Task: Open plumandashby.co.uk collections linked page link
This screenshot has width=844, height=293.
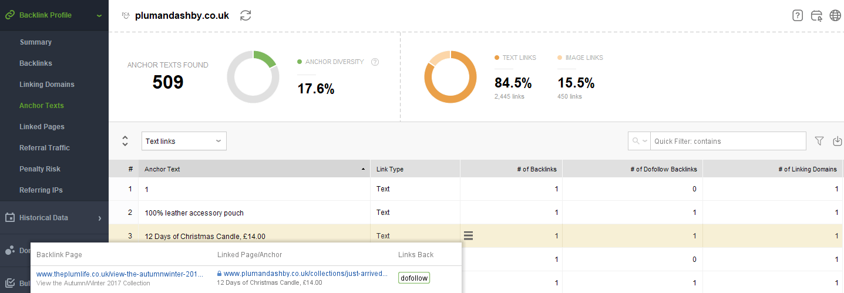Action: pos(306,274)
